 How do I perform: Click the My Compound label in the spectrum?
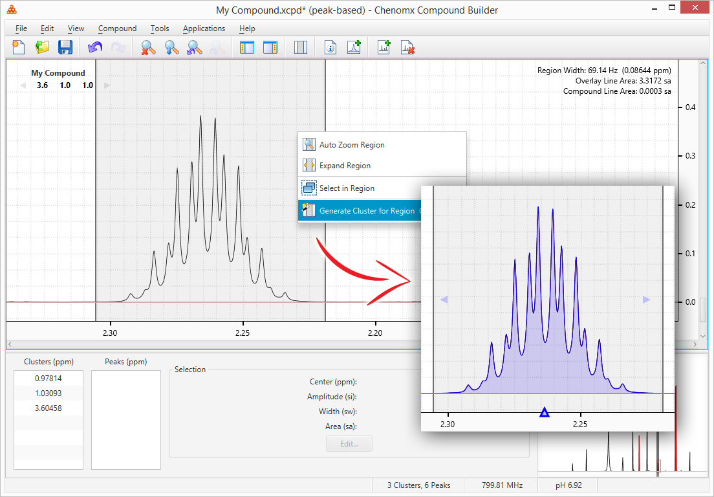58,73
